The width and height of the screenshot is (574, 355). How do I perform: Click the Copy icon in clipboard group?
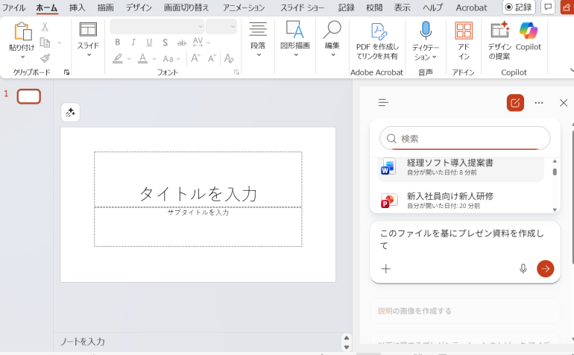[45, 43]
